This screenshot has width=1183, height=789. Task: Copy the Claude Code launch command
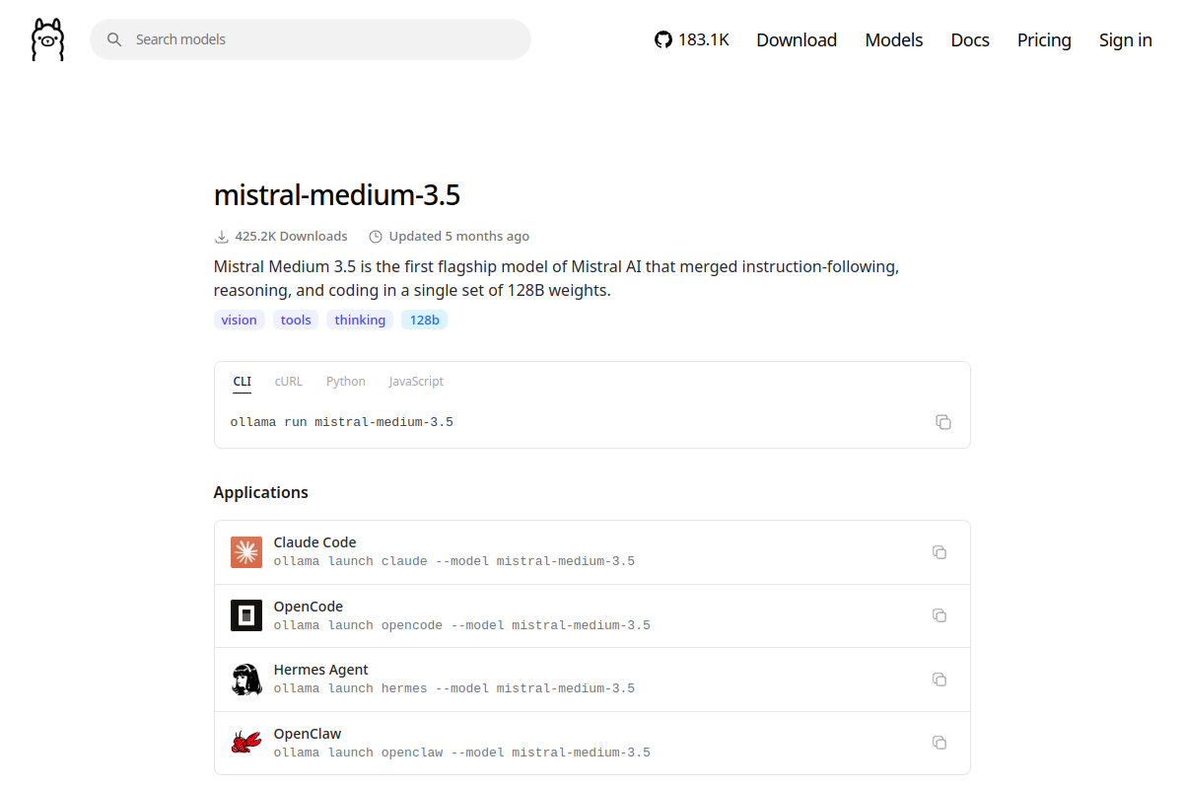coord(939,552)
